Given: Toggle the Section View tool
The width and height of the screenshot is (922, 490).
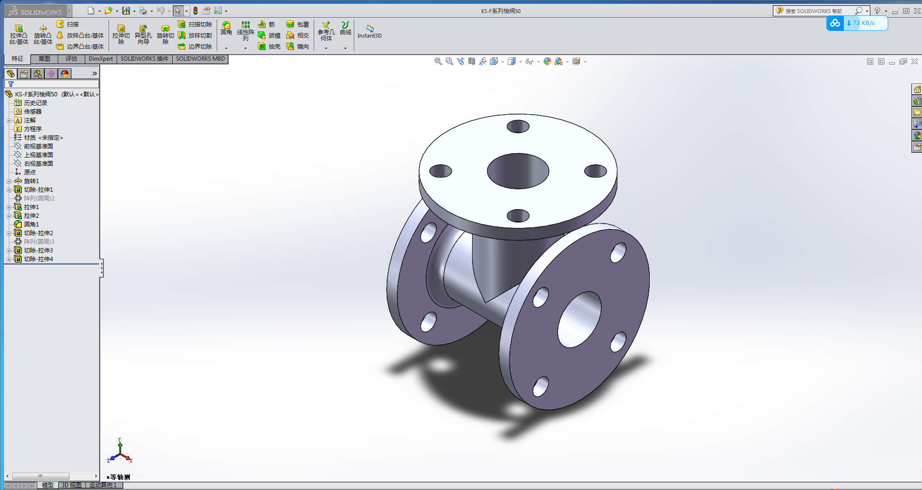Looking at the screenshot, I should (x=472, y=62).
